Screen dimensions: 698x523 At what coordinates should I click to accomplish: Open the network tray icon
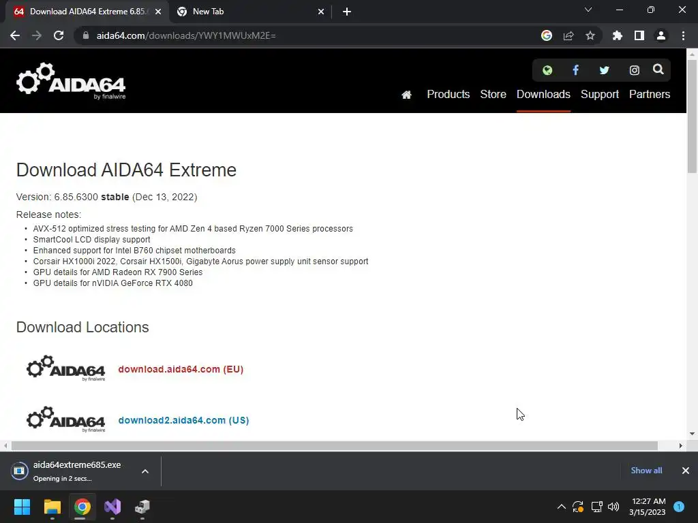point(596,507)
